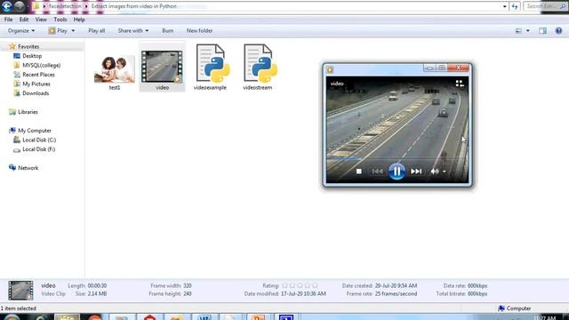The height and width of the screenshot is (320, 569).
Task: Create a New folder
Action: [199, 31]
